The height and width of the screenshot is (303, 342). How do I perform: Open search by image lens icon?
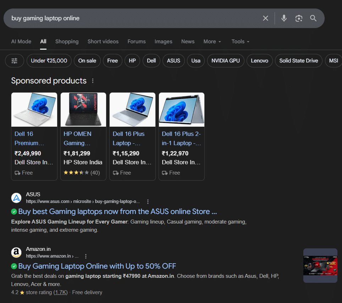(299, 18)
